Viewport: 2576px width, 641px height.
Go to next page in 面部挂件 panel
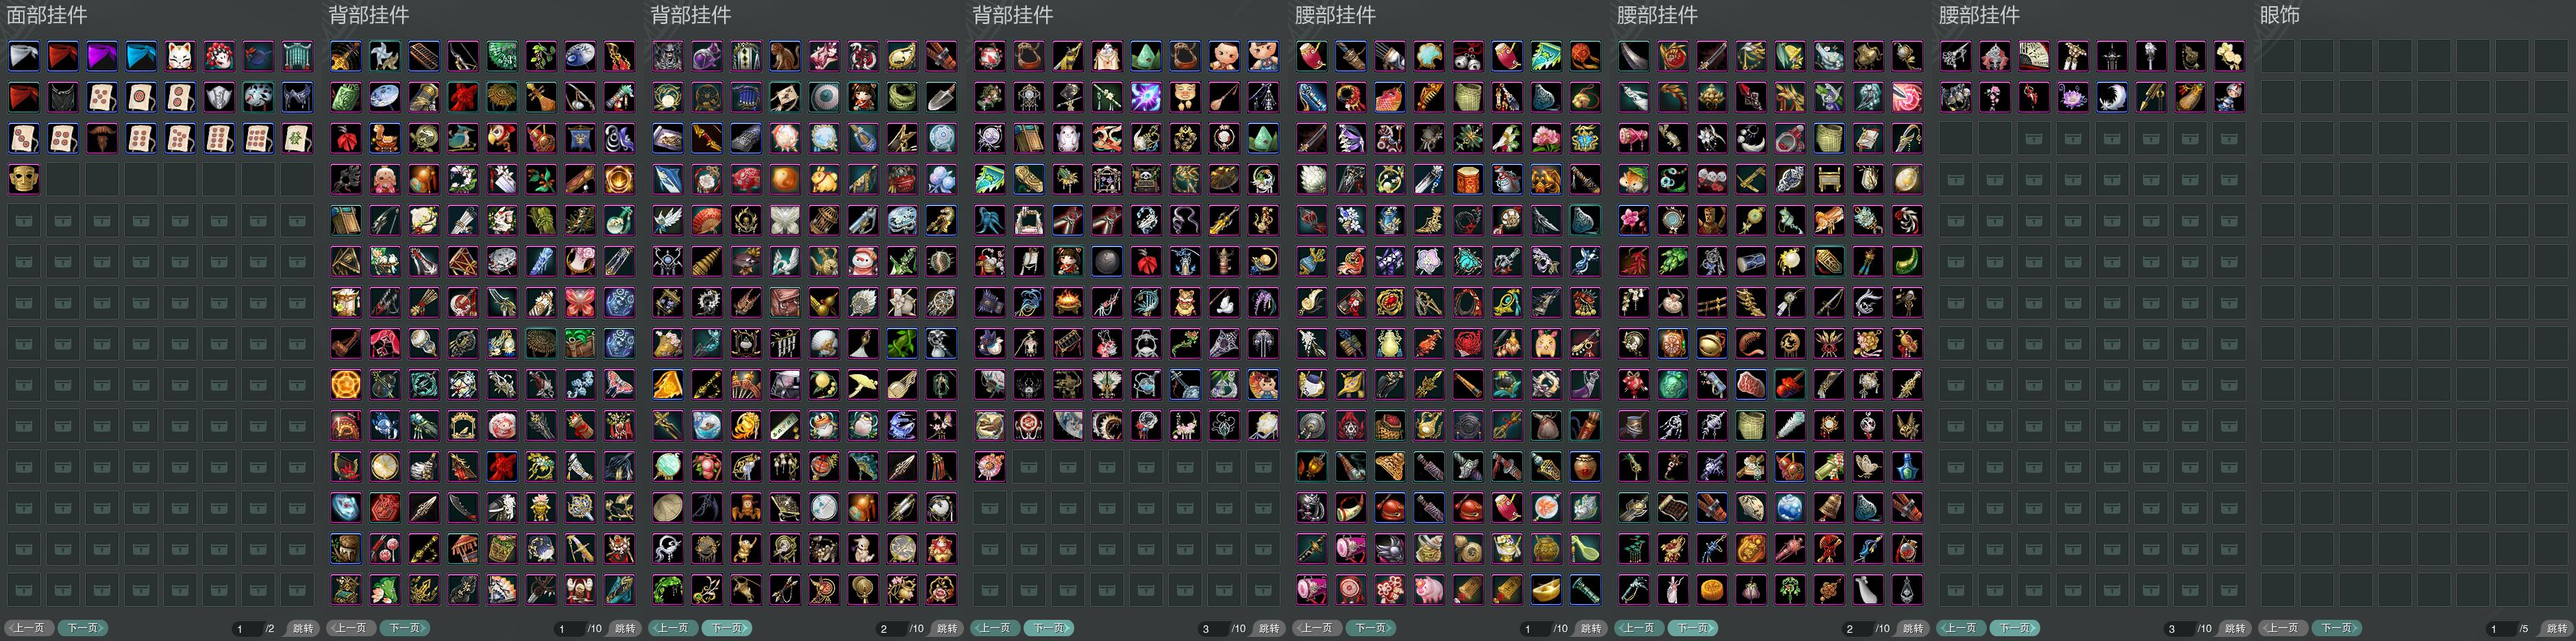[x=82, y=628]
